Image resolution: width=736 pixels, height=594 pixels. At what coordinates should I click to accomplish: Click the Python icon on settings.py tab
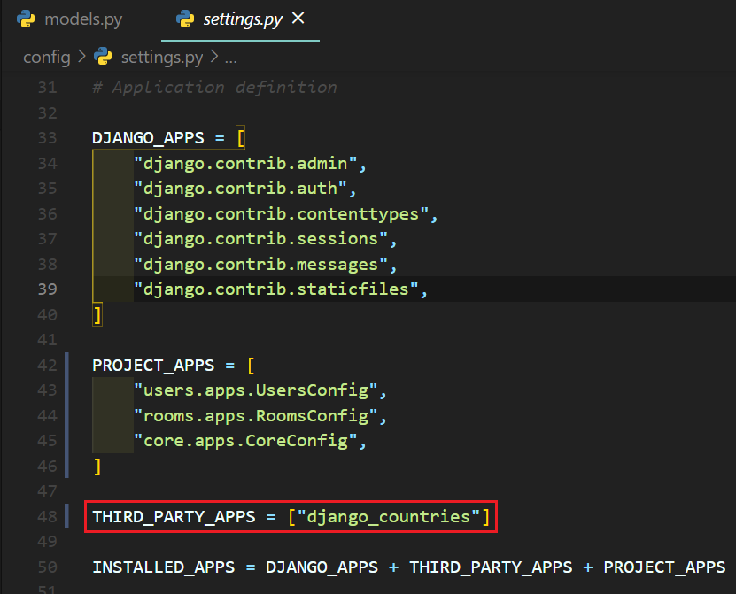[185, 19]
